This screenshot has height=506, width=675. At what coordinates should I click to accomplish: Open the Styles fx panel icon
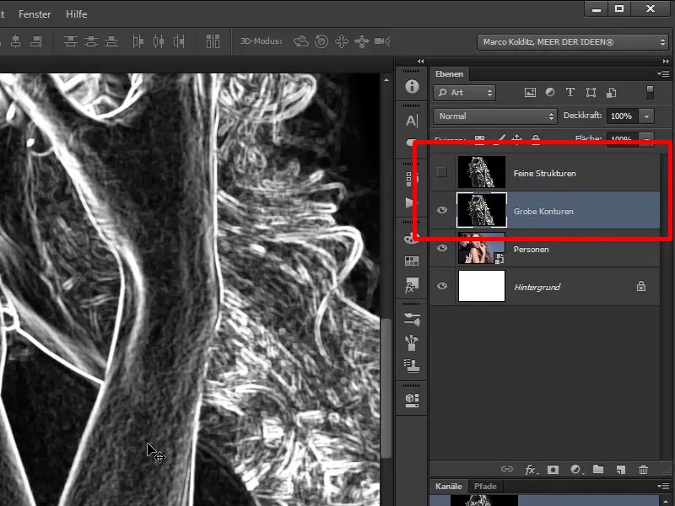coord(412,284)
